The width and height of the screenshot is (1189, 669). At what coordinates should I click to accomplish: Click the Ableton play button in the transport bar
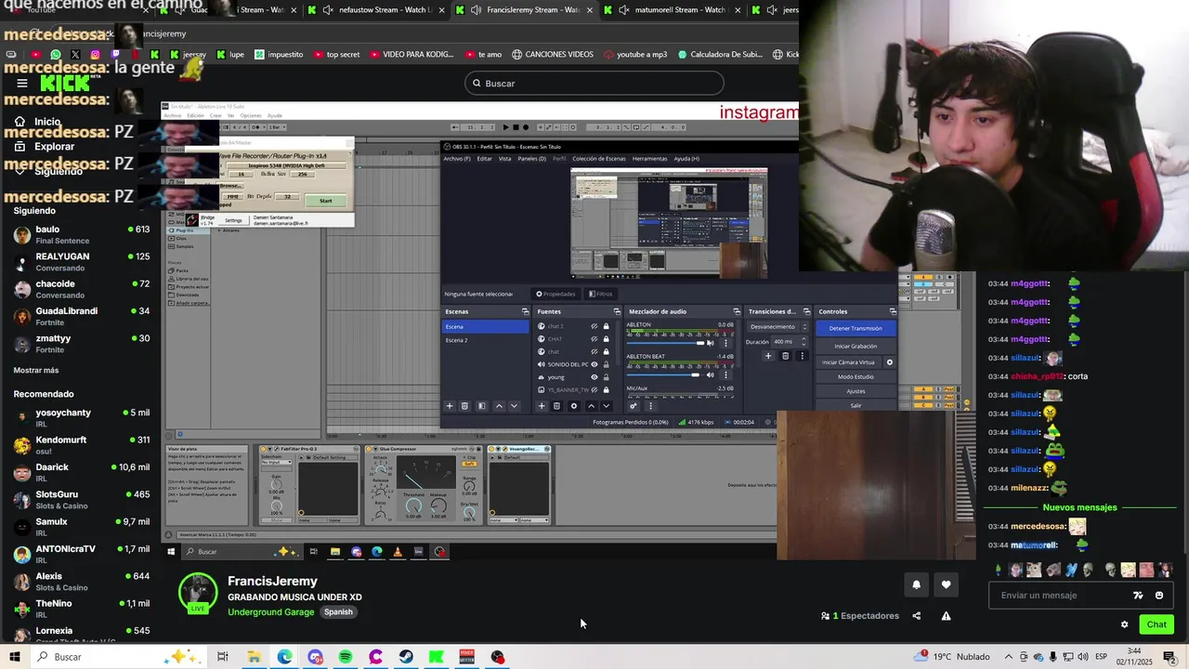[x=505, y=127]
